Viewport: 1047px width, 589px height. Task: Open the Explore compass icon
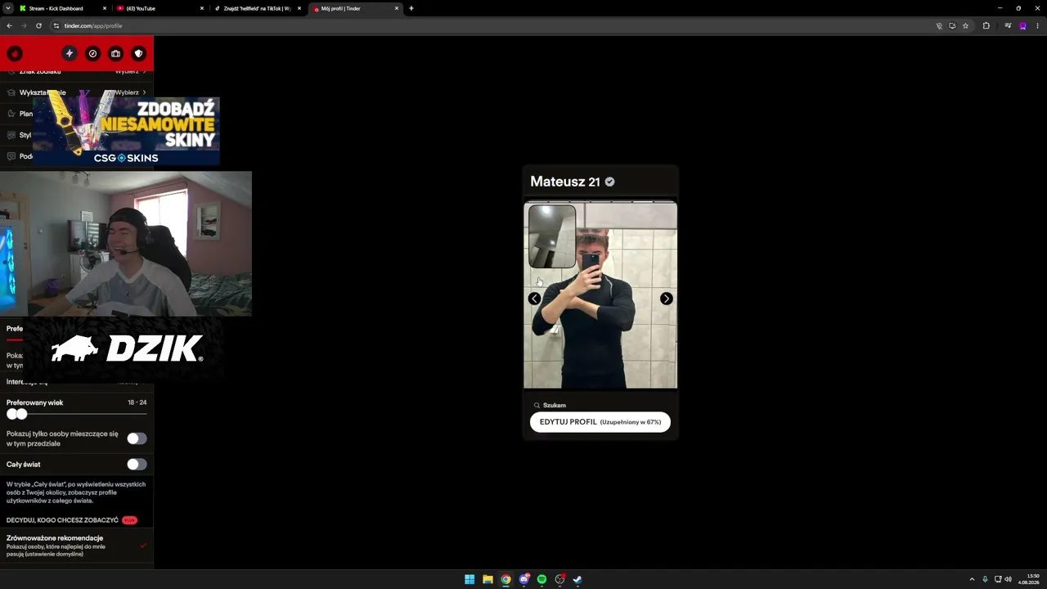pyautogui.click(x=92, y=54)
